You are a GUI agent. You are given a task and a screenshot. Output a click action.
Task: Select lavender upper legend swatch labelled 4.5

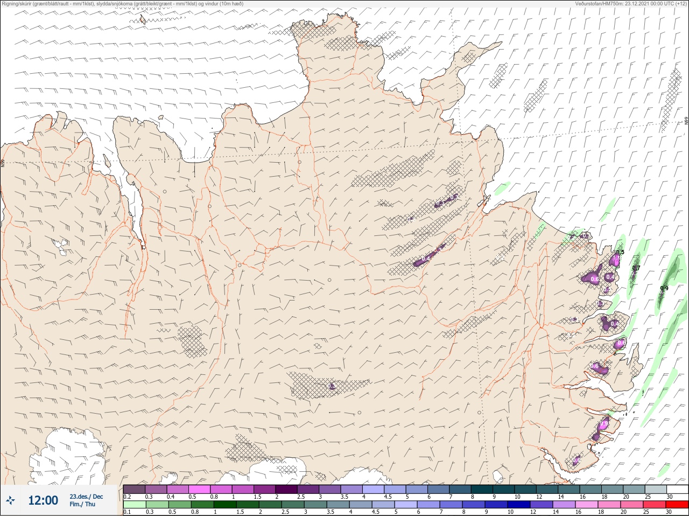pyautogui.click(x=395, y=489)
